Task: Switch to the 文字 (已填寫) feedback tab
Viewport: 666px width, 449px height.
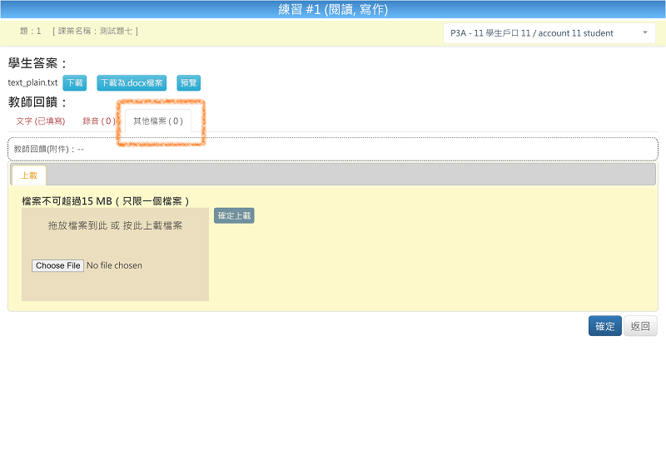Action: click(x=40, y=121)
